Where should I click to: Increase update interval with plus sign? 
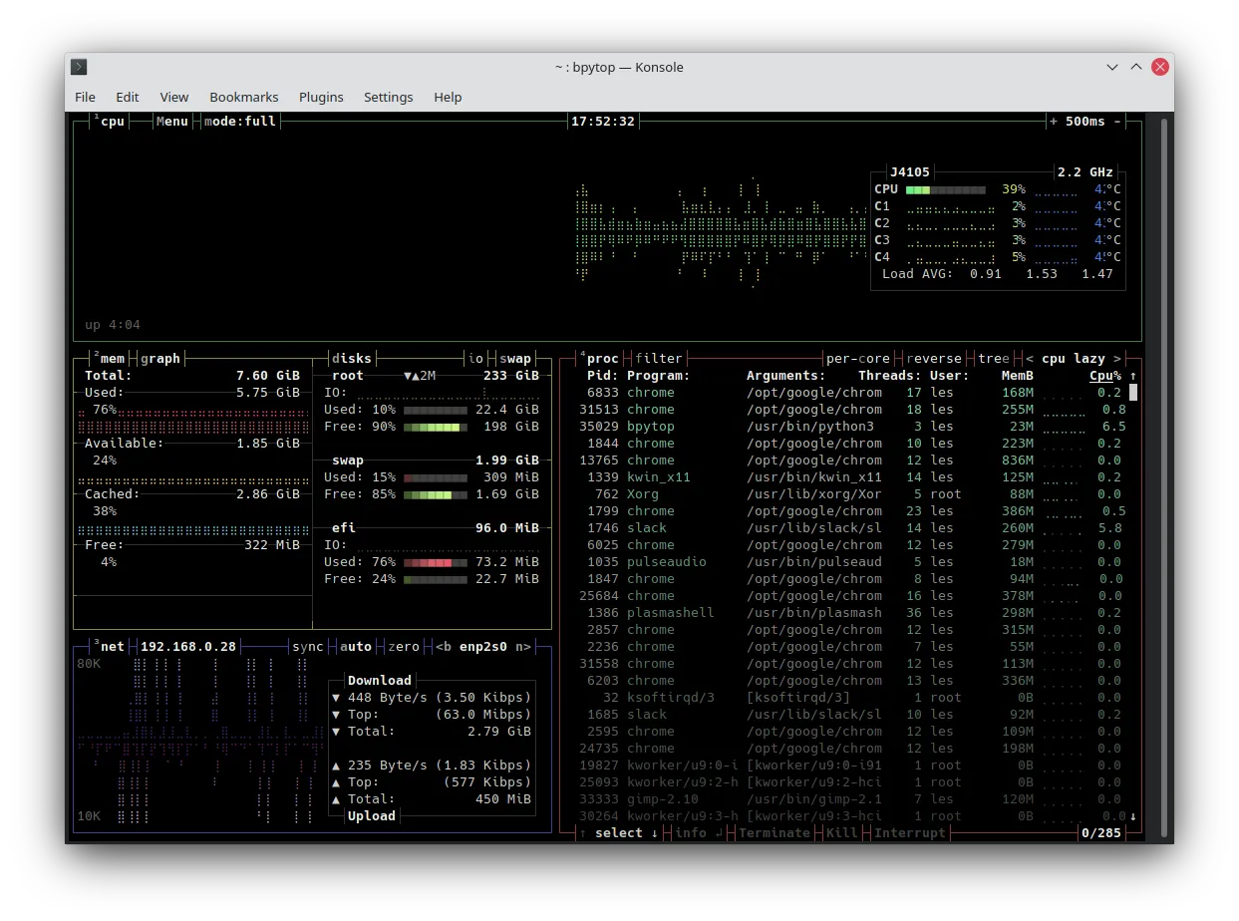(1054, 121)
